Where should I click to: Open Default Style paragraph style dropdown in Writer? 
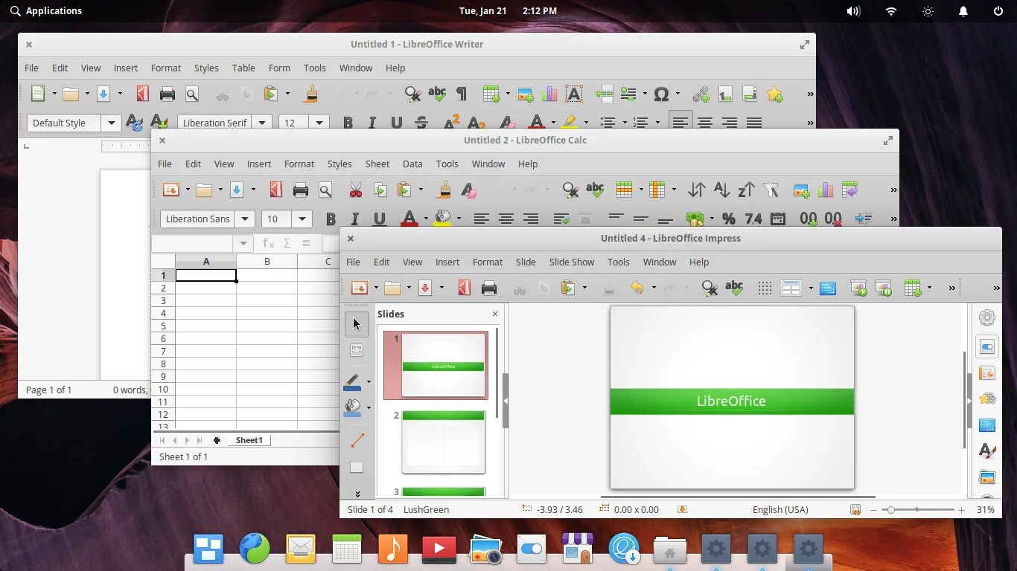click(111, 123)
